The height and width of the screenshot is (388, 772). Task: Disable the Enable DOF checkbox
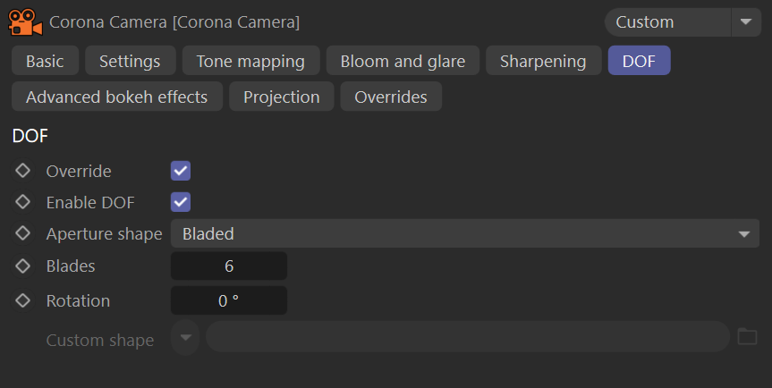(x=181, y=202)
